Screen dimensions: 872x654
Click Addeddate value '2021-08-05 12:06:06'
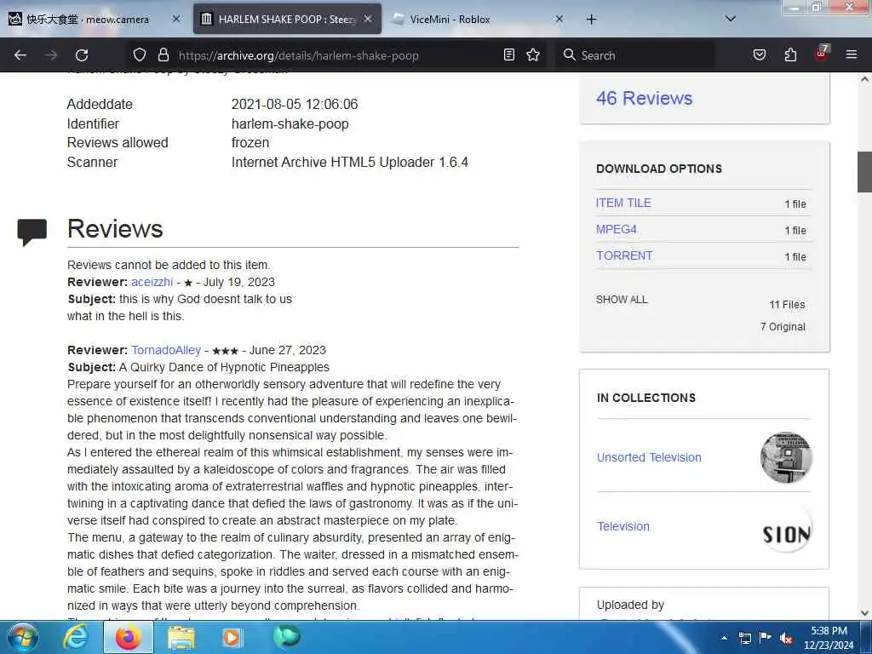point(295,105)
